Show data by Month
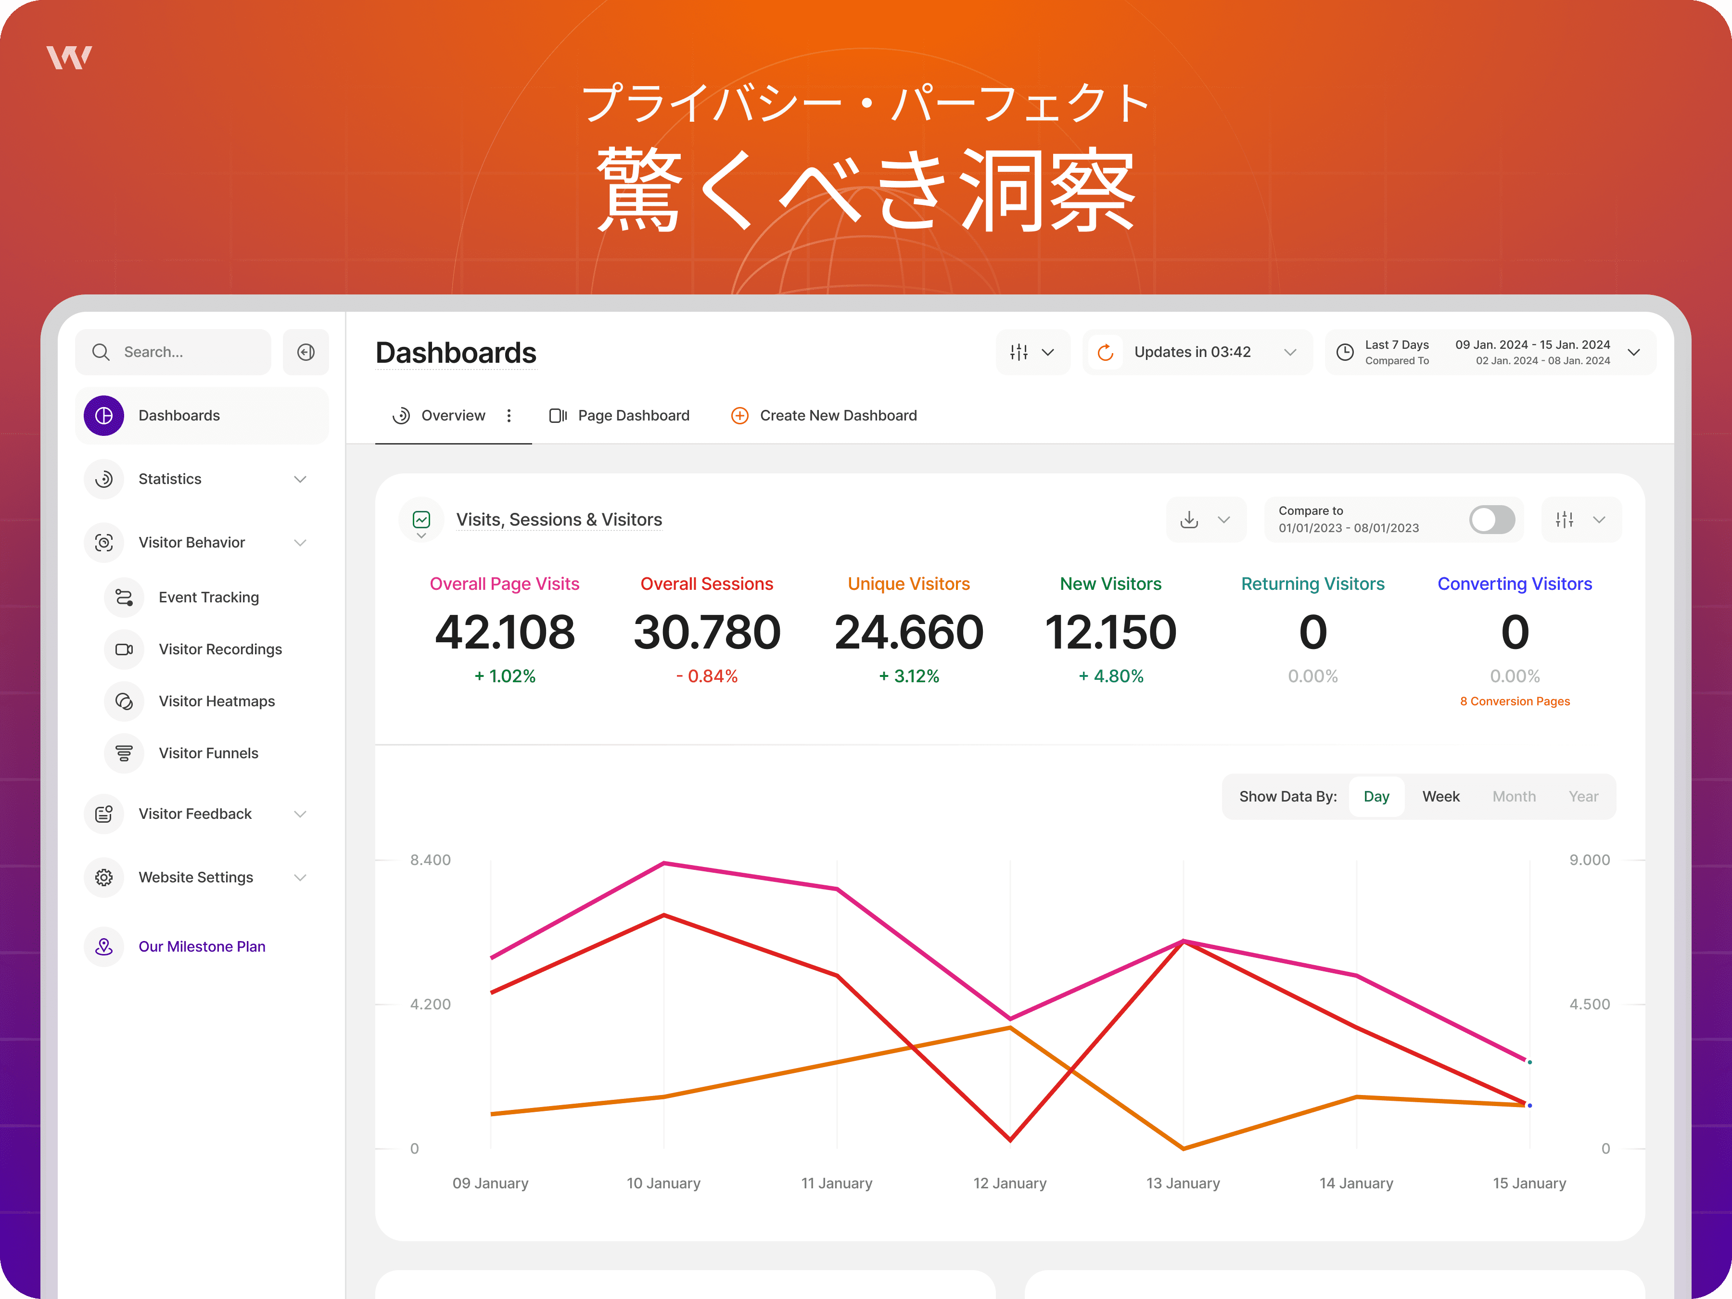The height and width of the screenshot is (1299, 1732). (x=1515, y=797)
